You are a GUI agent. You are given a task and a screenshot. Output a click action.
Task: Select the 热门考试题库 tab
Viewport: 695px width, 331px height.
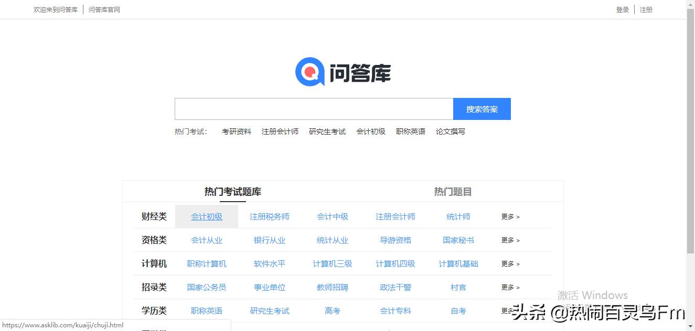232,191
